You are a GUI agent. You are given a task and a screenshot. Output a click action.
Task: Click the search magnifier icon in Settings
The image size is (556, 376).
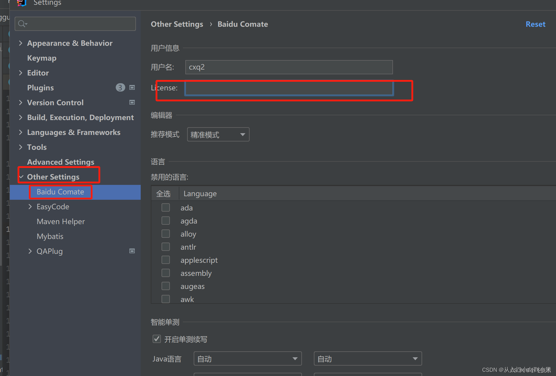click(23, 24)
